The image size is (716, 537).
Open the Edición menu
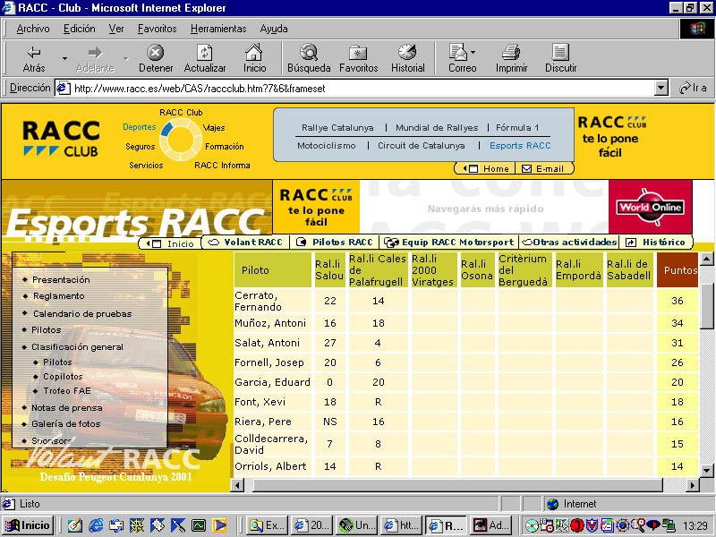click(79, 29)
